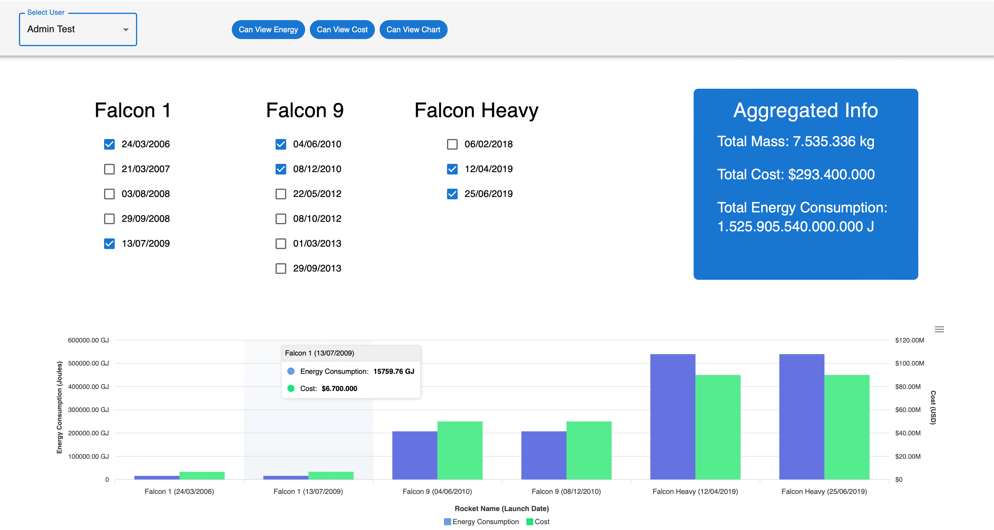Uncheck the 08/12/2010 Falcon 9 launch
The width and height of the screenshot is (994, 530).
pyautogui.click(x=281, y=169)
